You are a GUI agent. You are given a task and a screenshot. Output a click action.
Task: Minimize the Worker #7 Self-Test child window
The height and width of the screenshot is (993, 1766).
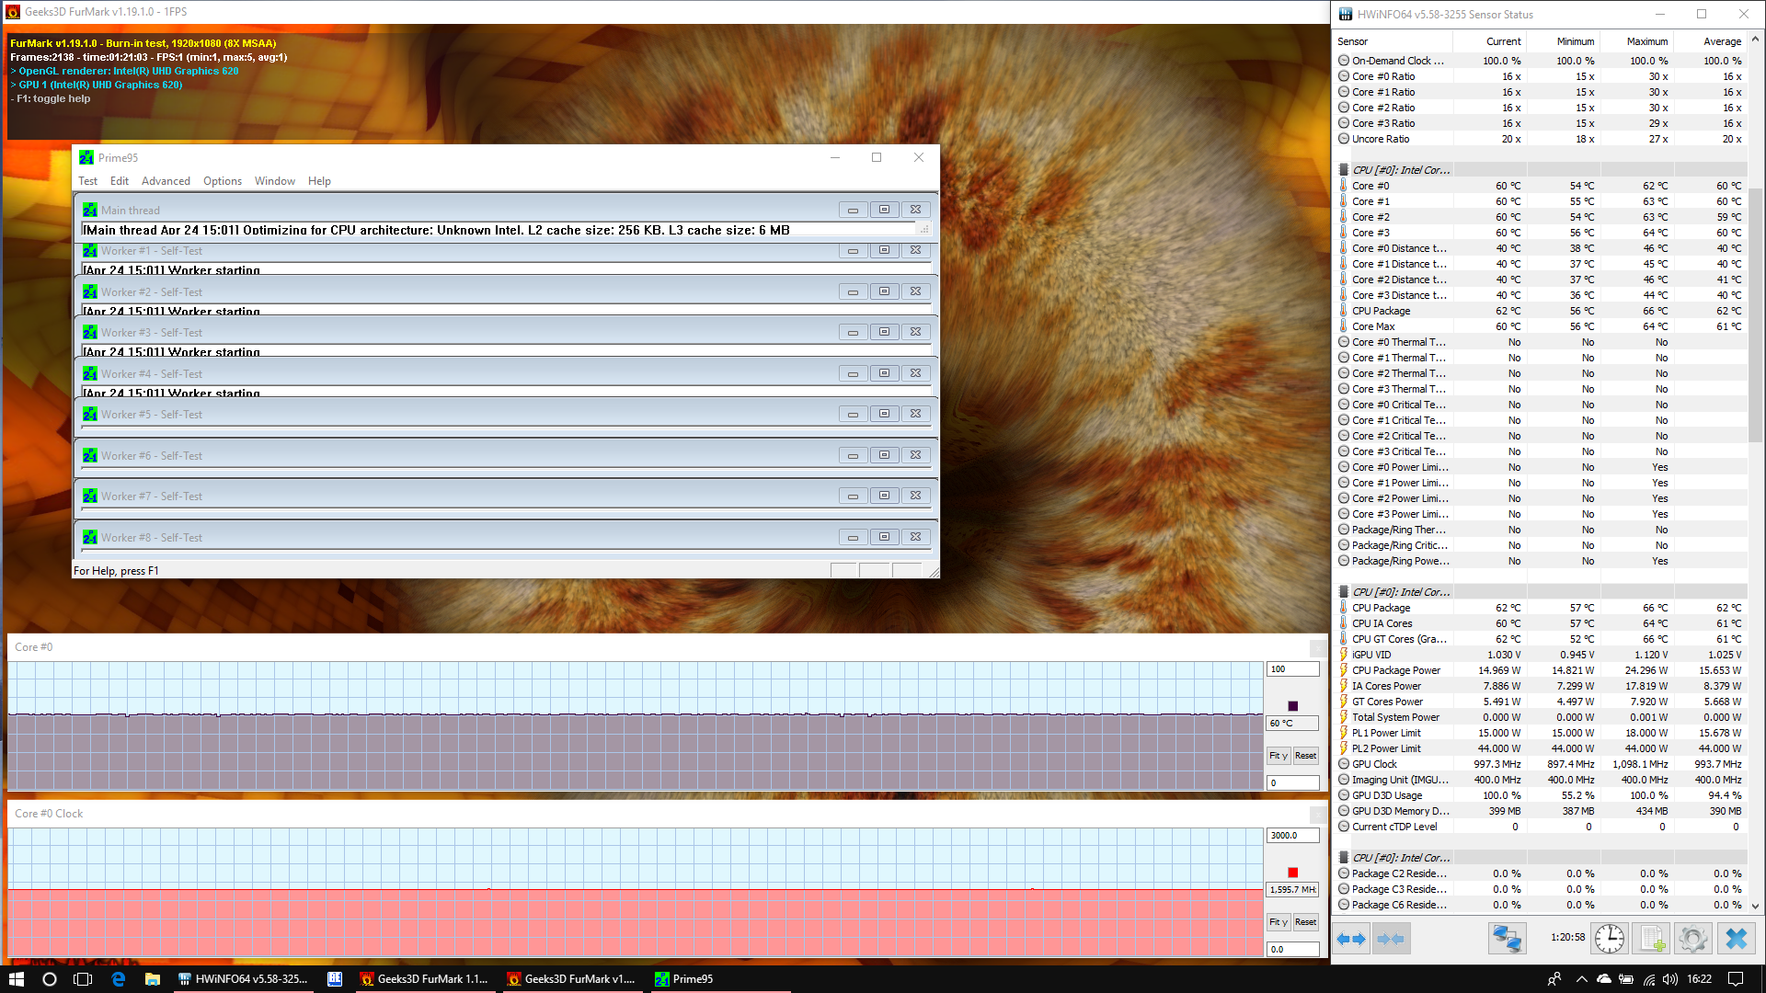coord(853,496)
